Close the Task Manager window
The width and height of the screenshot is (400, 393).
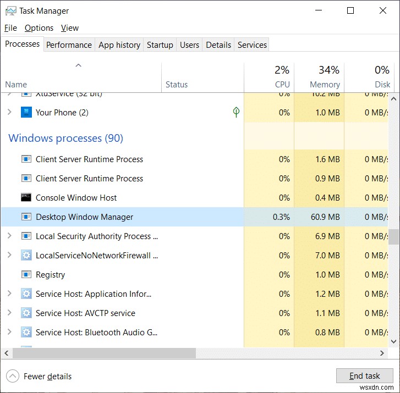coord(382,10)
